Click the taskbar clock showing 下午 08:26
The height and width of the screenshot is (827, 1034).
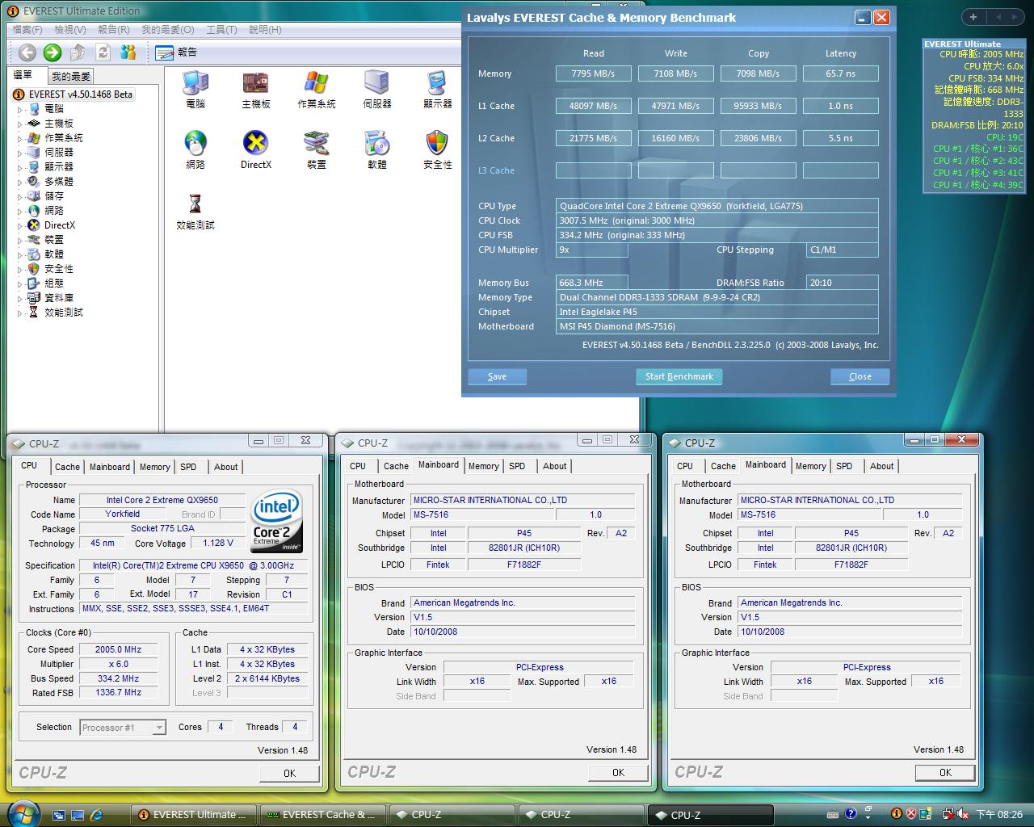coord(999,815)
